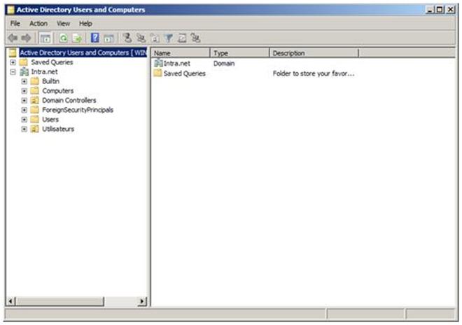462x325 pixels.
Task: Select ForeignSecurityPrincipals in the tree
Action: [78, 110]
